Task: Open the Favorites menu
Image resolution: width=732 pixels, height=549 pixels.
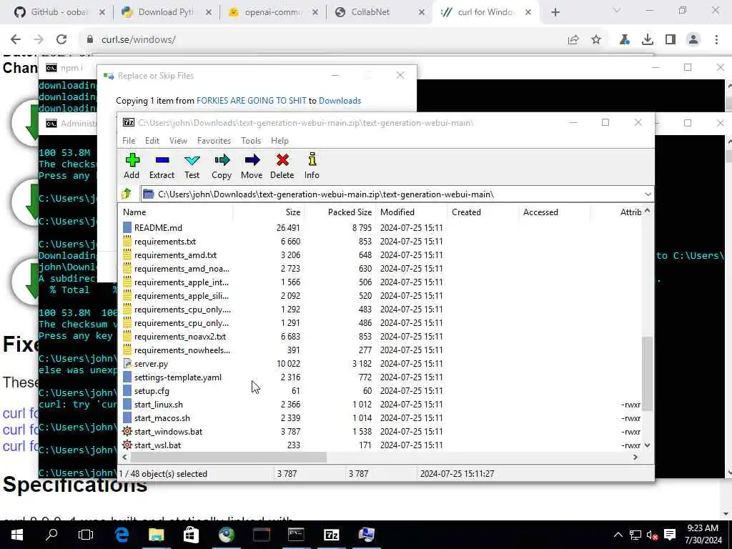Action: pos(214,141)
